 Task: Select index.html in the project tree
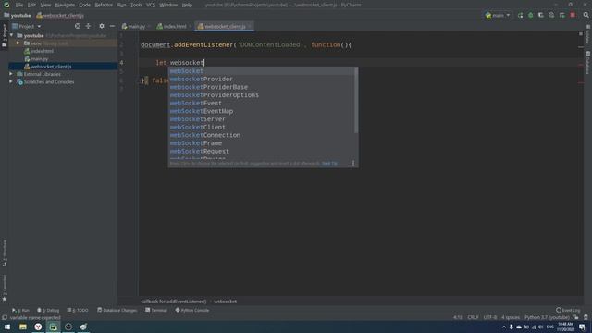pyautogui.click(x=42, y=51)
